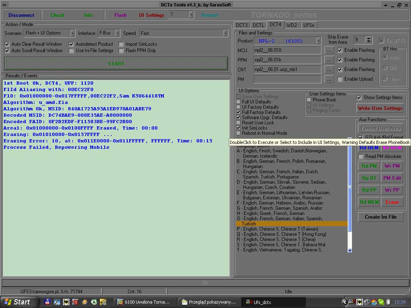Toggle Auto Scroll Result Window checkbox
Image resolution: width=411 pixels, height=308 pixels.
pyautogui.click(x=7, y=51)
